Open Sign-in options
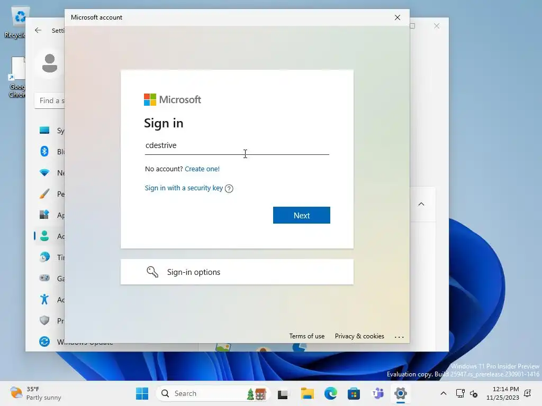 (x=237, y=272)
